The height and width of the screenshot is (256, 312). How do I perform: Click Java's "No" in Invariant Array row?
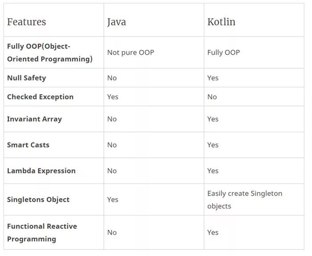click(x=112, y=119)
